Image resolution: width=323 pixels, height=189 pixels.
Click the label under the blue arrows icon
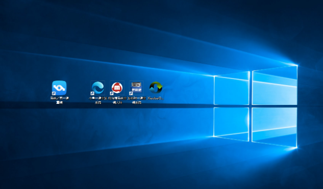[x=59, y=100]
